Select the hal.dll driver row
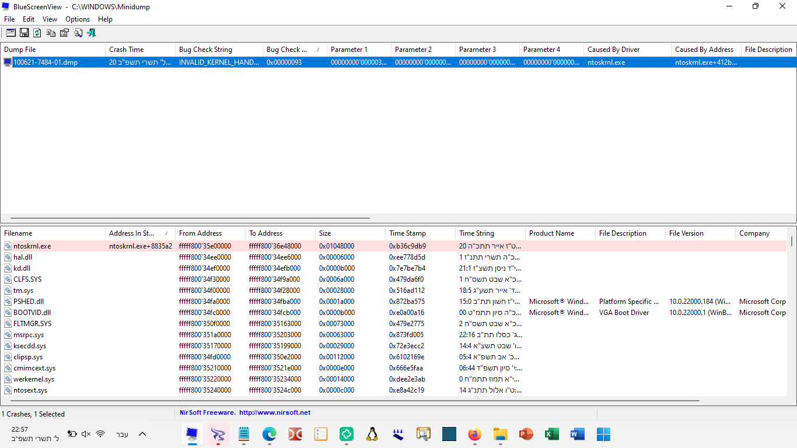 pos(393,257)
